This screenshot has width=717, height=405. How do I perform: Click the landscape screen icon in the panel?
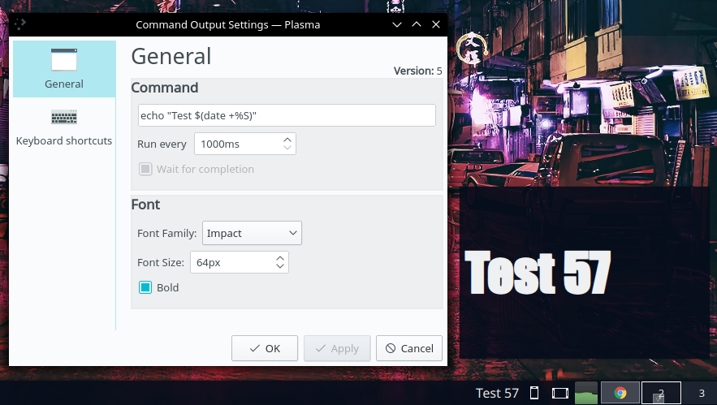[559, 393]
